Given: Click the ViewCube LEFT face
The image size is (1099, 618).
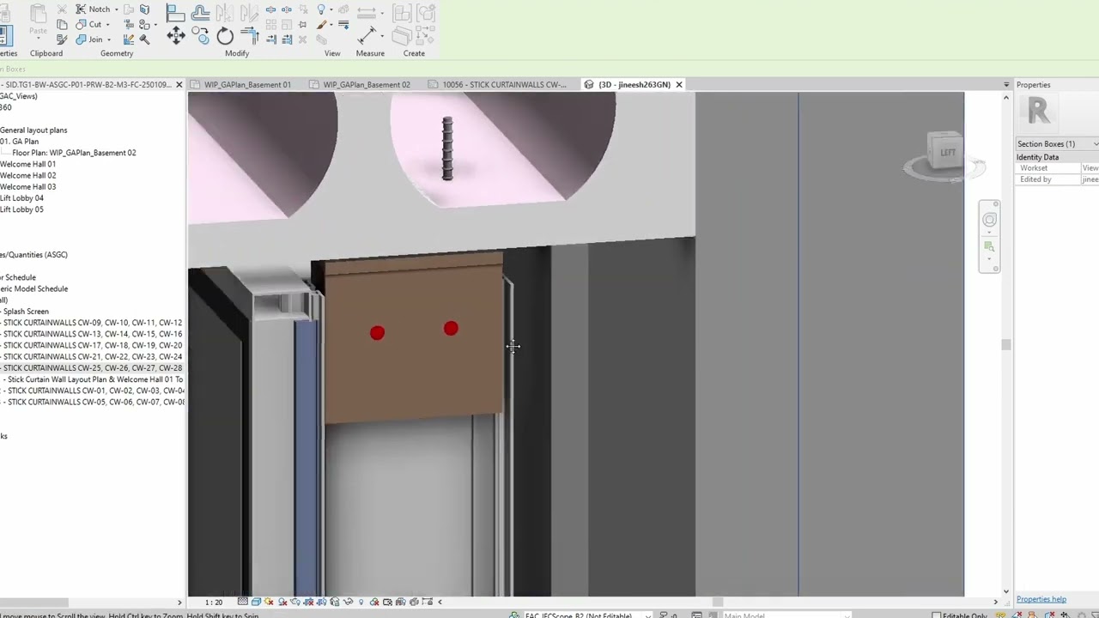Looking at the screenshot, I should 947,153.
